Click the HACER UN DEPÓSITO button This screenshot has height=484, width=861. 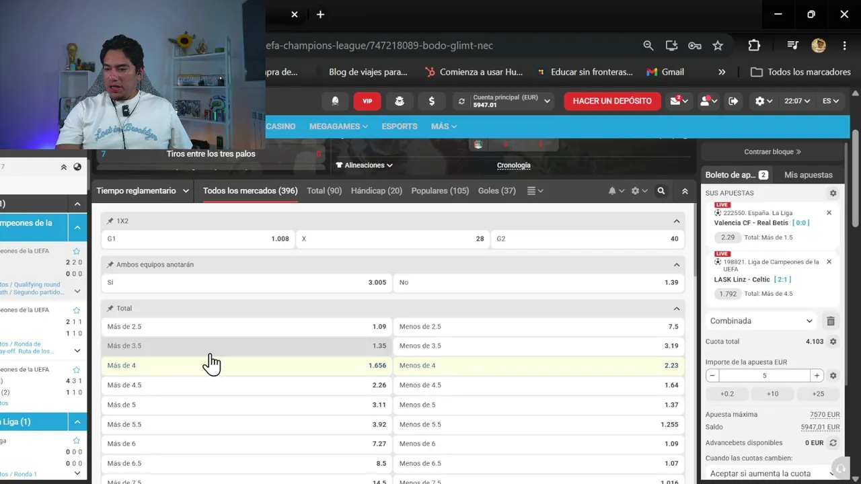pos(612,101)
